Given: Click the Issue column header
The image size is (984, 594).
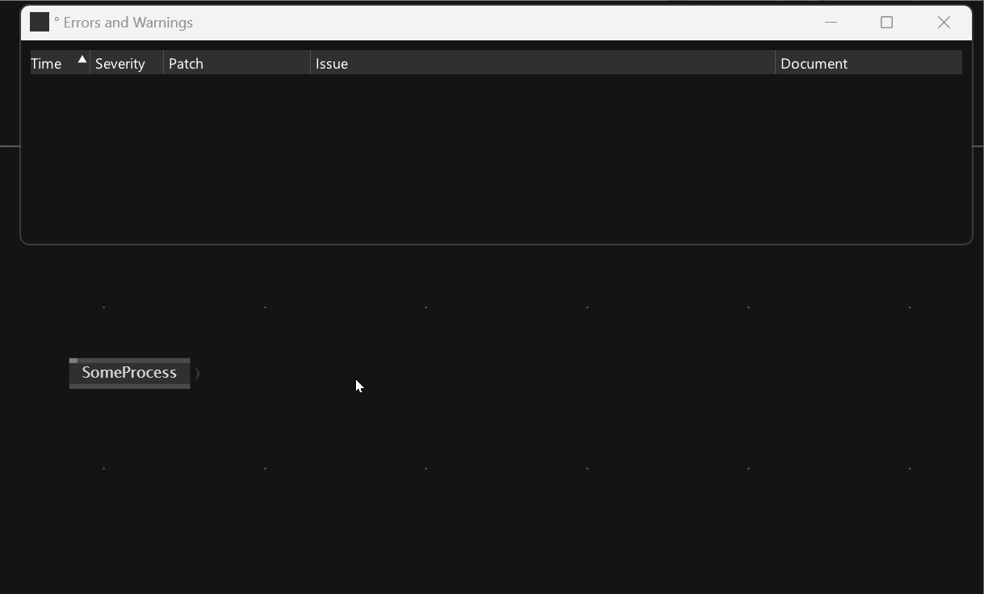Looking at the screenshot, I should coord(542,63).
